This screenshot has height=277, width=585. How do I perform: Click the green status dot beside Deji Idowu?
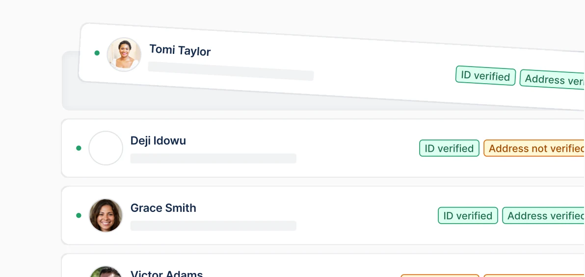pos(79,148)
